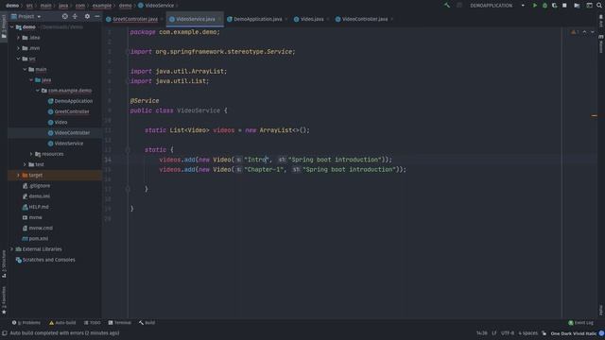This screenshot has height=340, width=605.
Task: Click Scratches and Consoles node
Action: tap(48, 260)
